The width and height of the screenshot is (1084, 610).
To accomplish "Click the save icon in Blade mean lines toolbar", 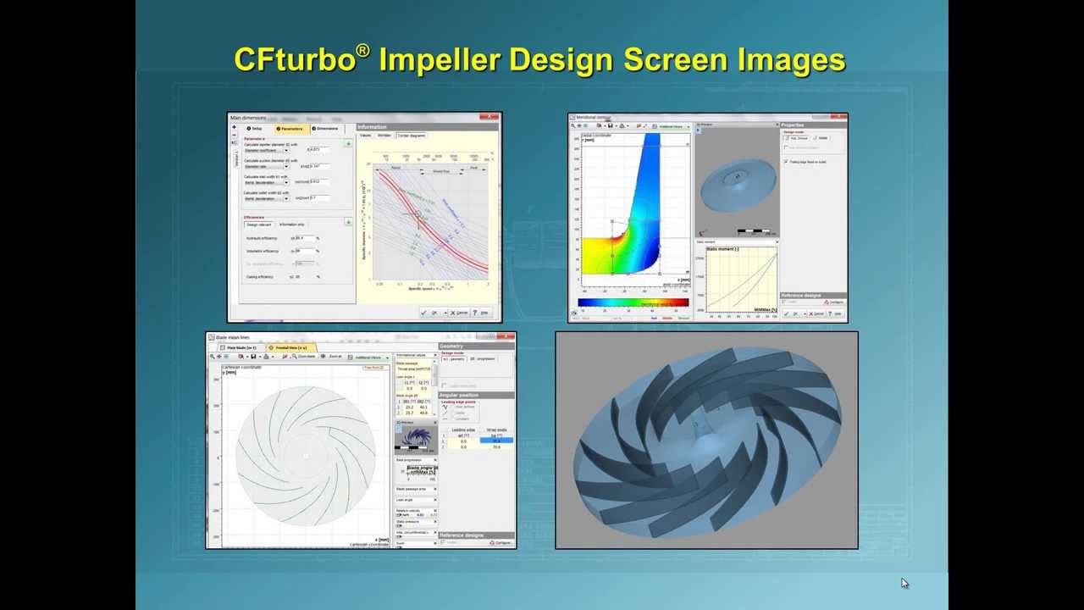I will point(253,357).
